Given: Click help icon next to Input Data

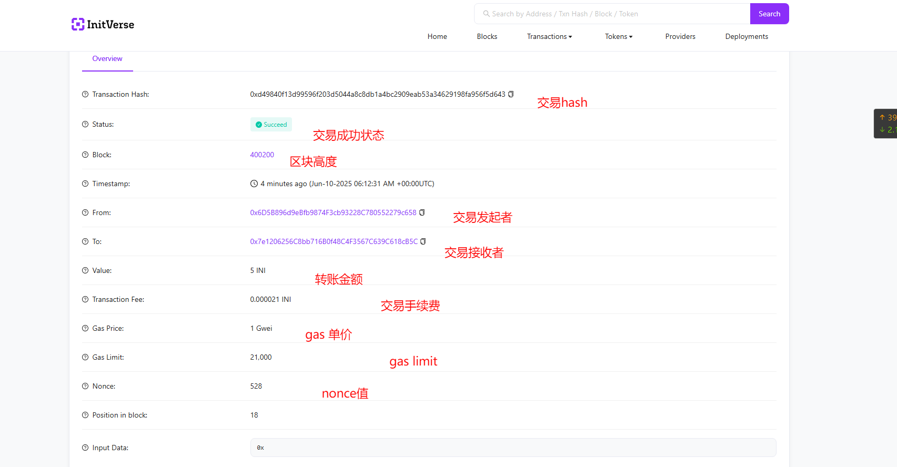Looking at the screenshot, I should [85, 448].
